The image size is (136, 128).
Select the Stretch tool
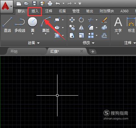click(x=72, y=35)
